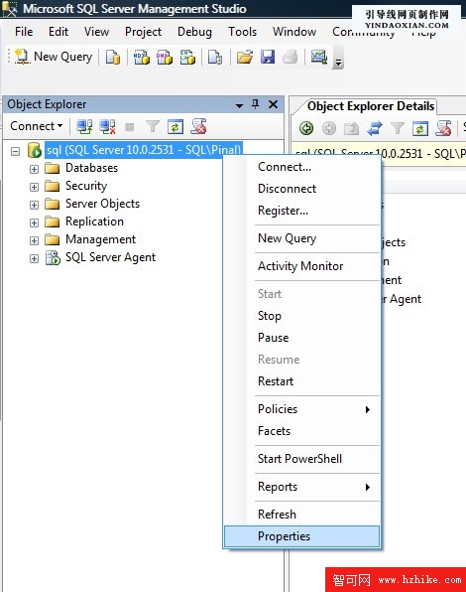Viewport: 466px width, 592px height.
Task: Open the Tools menu
Action: point(242,32)
